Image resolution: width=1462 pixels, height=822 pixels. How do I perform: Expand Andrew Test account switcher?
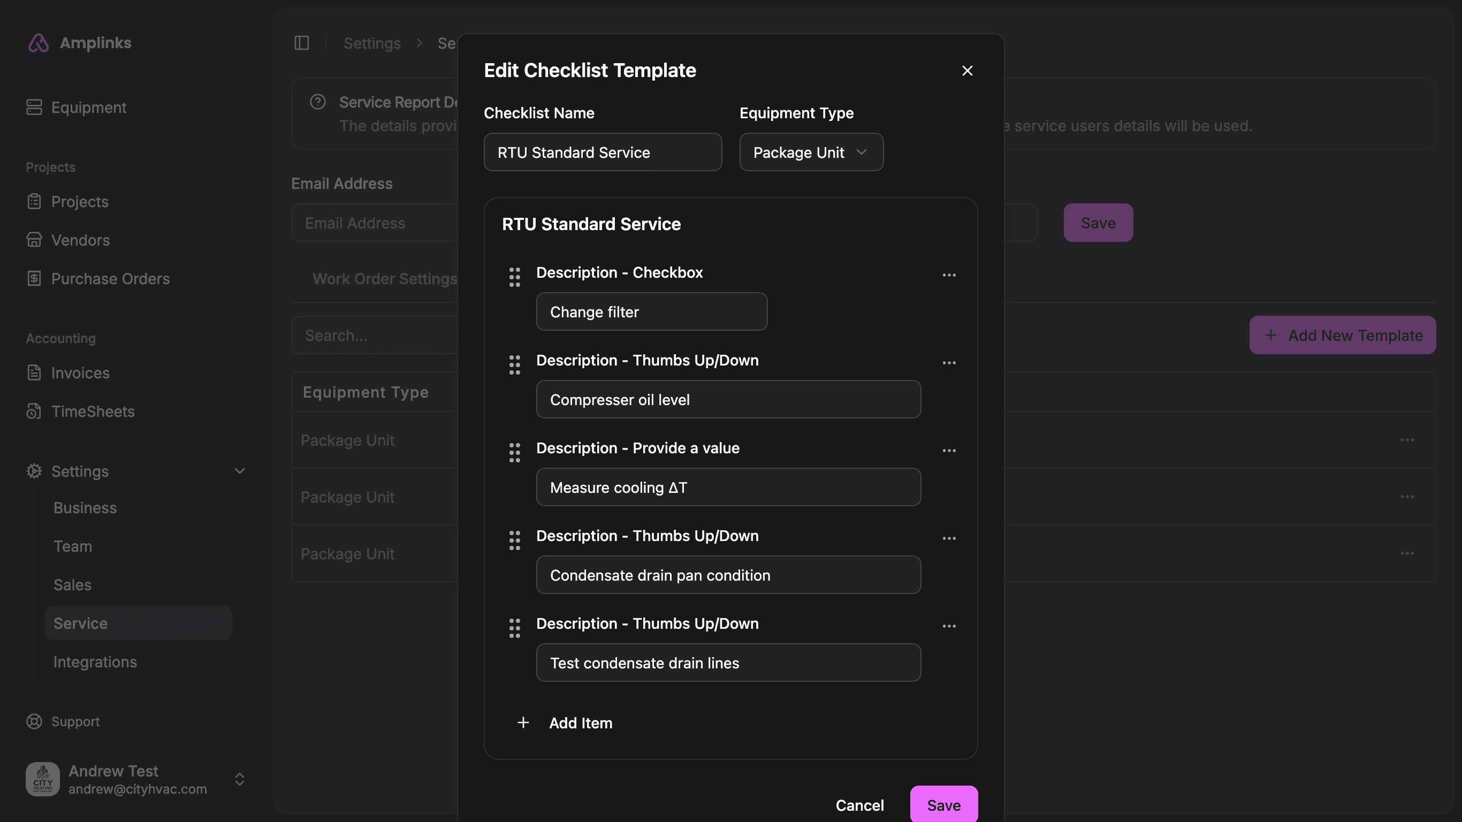[240, 779]
